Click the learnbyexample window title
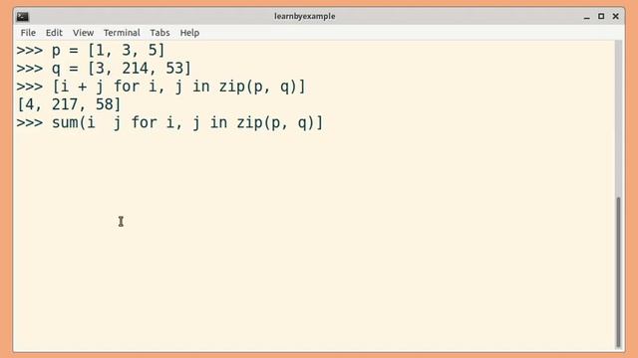Screen dimensions: 638x358 [305, 16]
